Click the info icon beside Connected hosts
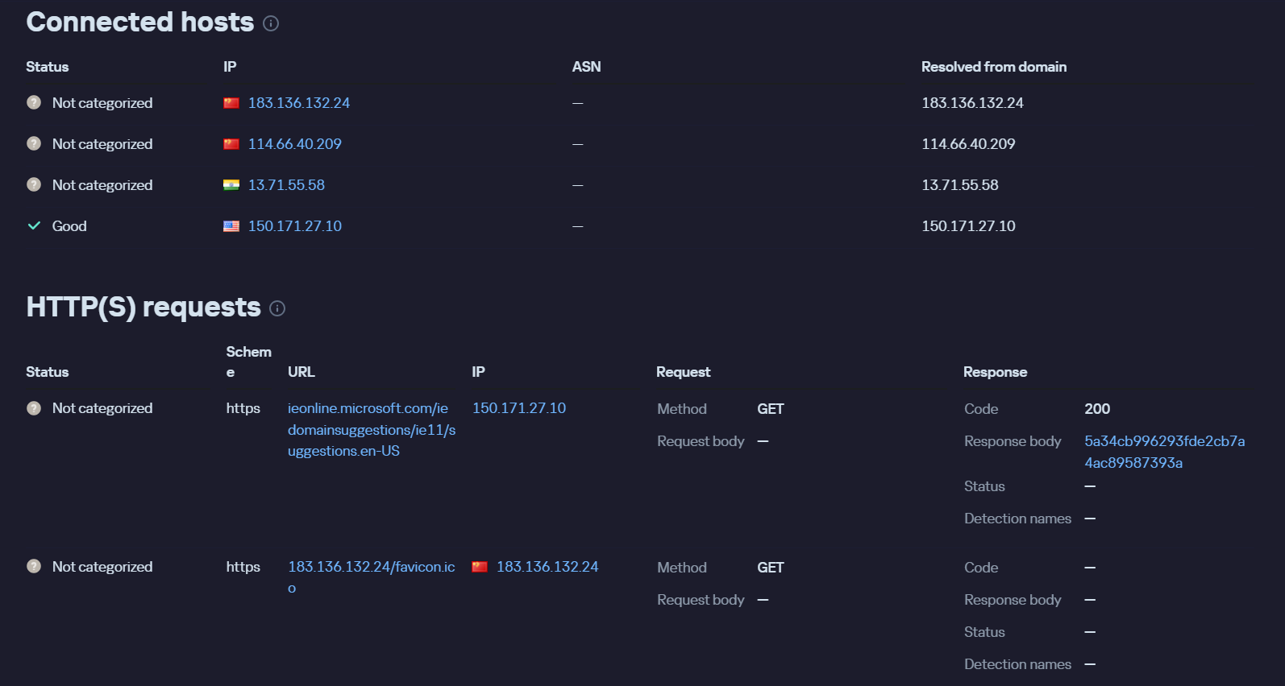Screen dimensions: 1285x686 (271, 23)
